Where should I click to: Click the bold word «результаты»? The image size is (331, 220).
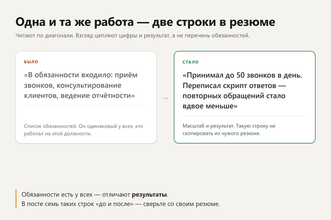point(149,195)
